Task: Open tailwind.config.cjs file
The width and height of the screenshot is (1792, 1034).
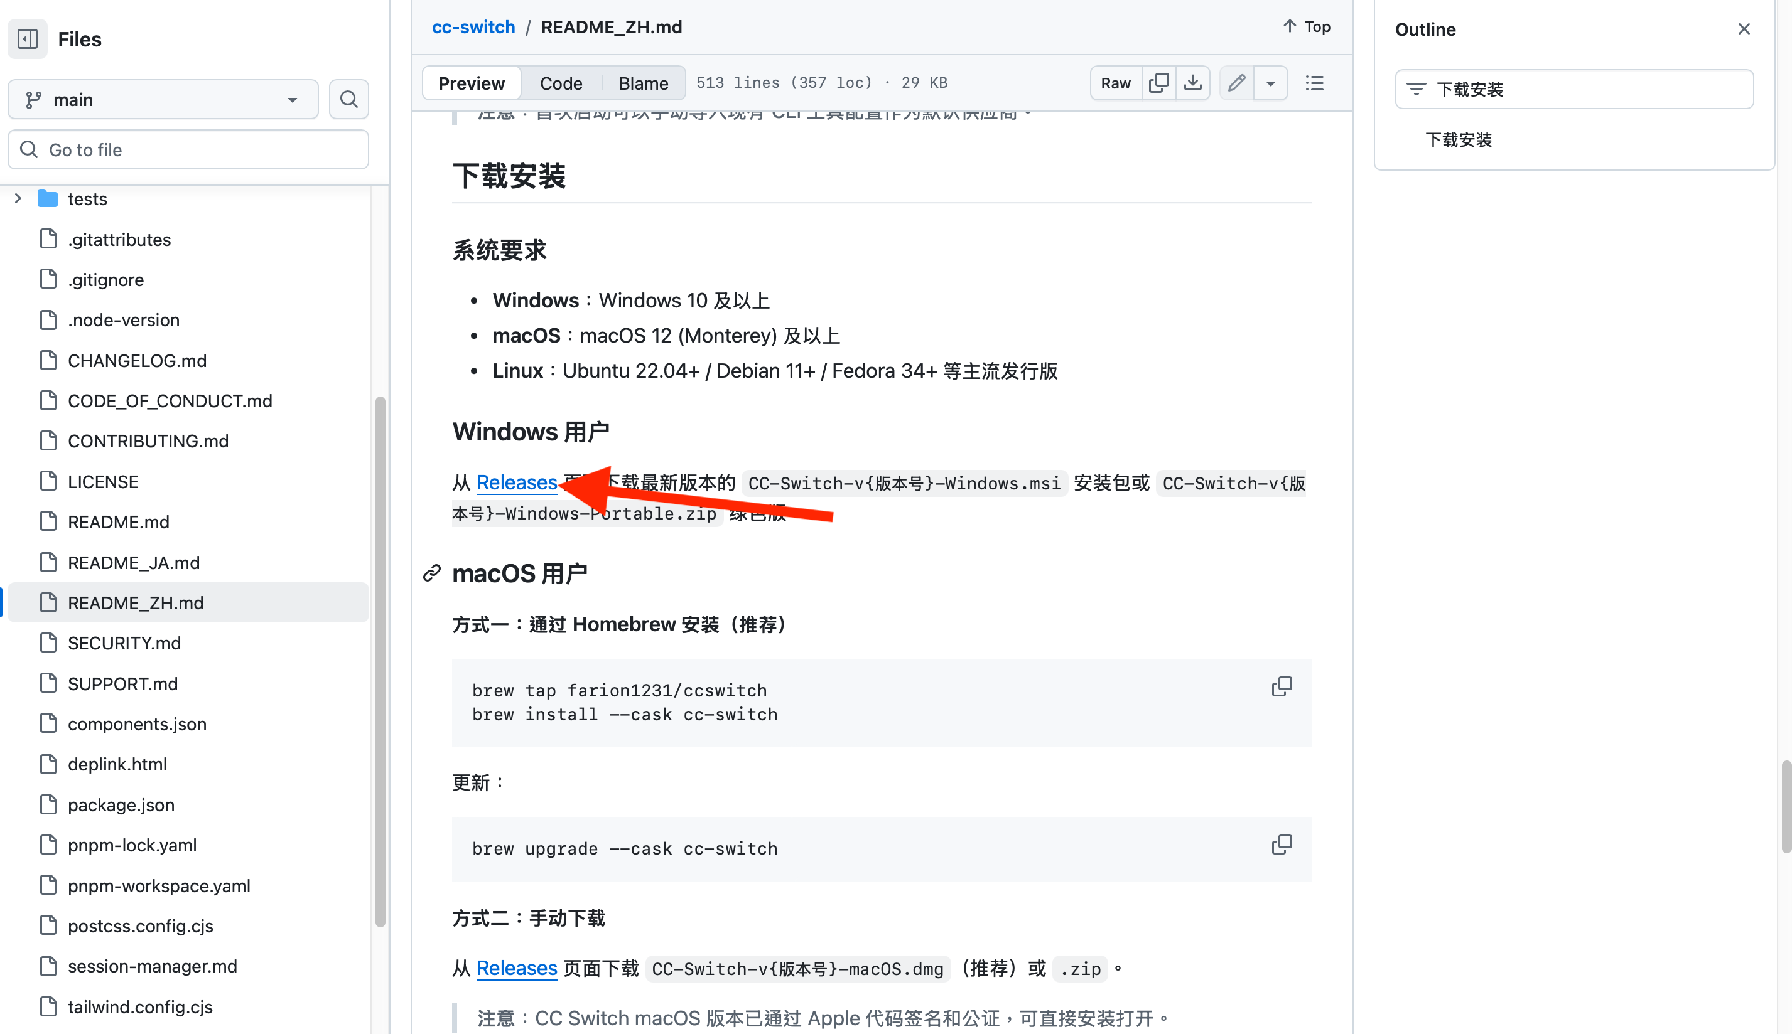Action: pos(140,1008)
